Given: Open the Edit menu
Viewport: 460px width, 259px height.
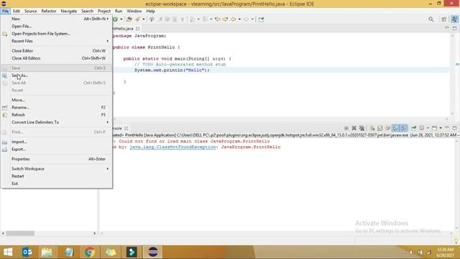Looking at the screenshot, I should pyautogui.click(x=17, y=12).
